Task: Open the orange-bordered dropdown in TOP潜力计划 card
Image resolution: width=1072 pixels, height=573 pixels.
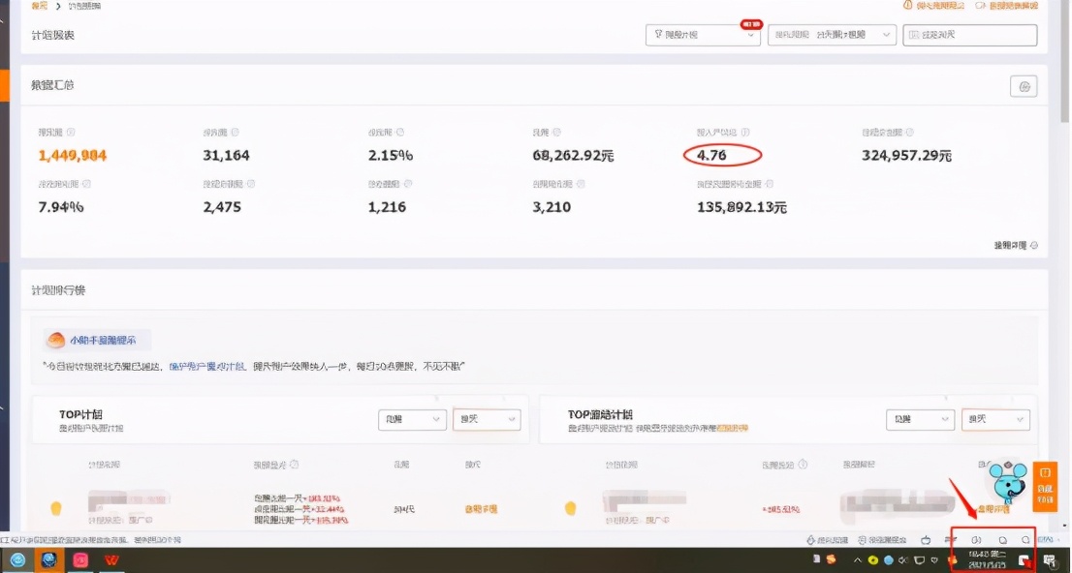Action: [995, 419]
